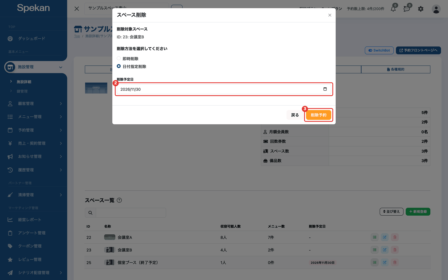Click the SwitchBot button
Viewport: 448px width, 280px height.
coord(379,50)
